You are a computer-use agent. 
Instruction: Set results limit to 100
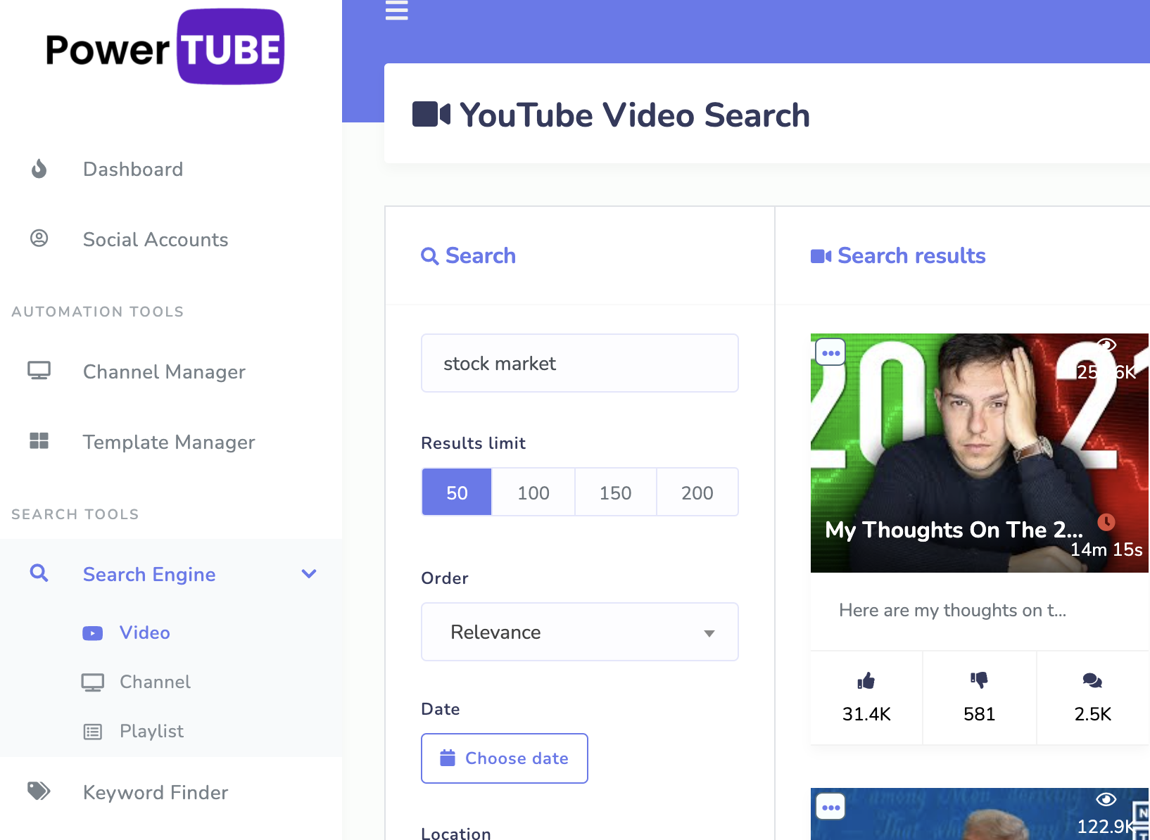pyautogui.click(x=533, y=492)
